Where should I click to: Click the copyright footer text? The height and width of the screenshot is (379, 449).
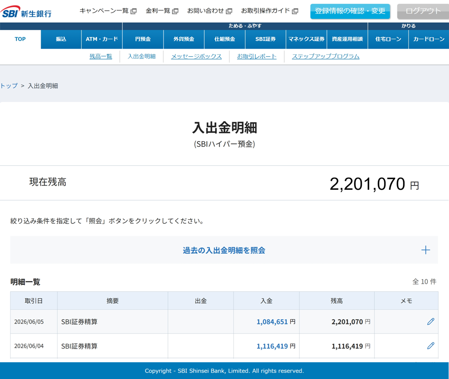(x=224, y=371)
